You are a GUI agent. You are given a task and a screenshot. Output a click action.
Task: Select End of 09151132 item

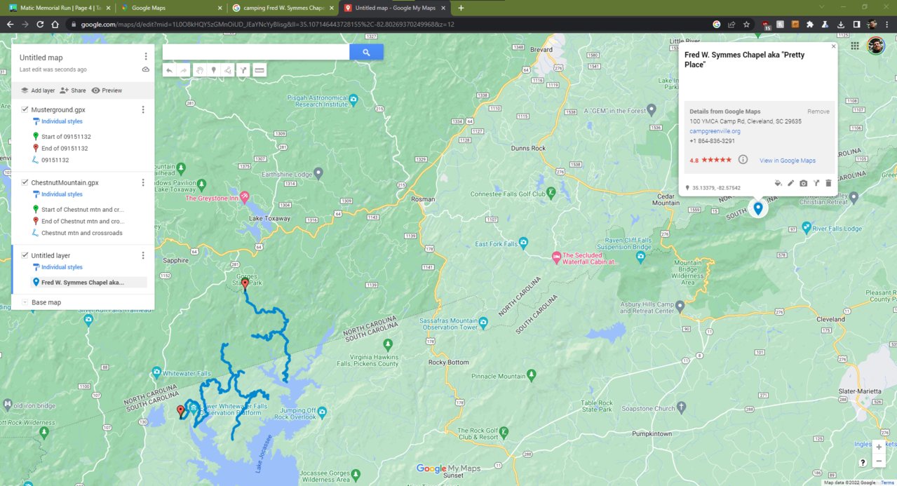tap(65, 149)
